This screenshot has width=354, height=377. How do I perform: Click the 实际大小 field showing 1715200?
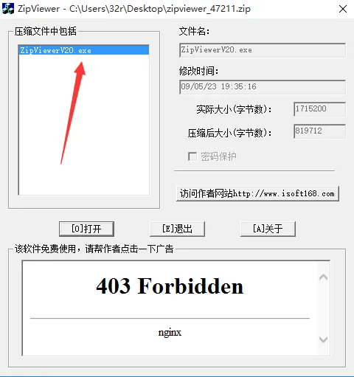(x=319, y=109)
